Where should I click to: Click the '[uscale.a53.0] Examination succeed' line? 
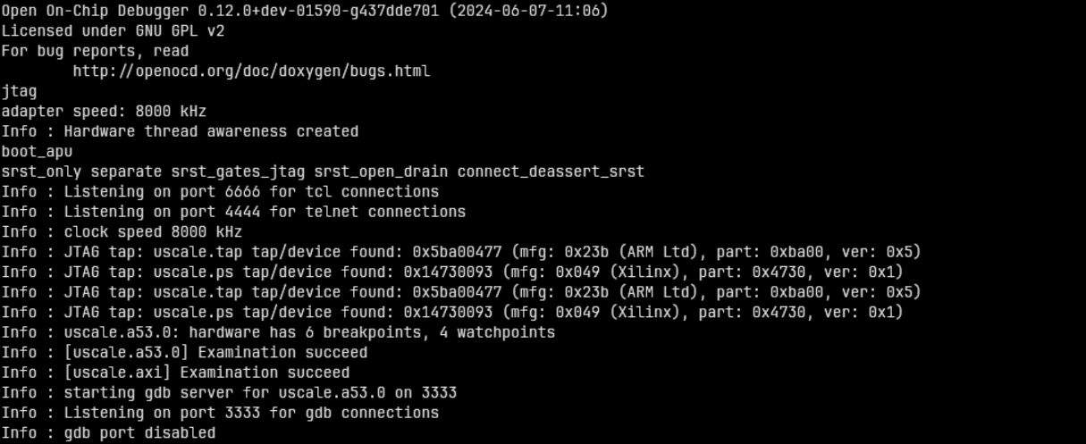click(184, 353)
